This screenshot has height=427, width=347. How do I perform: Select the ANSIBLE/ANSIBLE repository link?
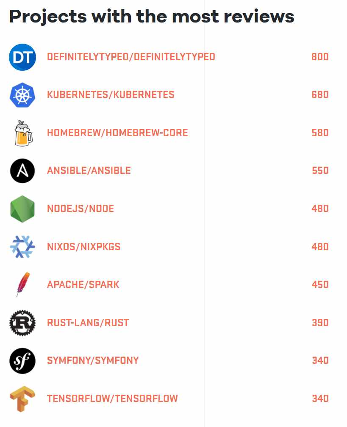click(x=89, y=170)
